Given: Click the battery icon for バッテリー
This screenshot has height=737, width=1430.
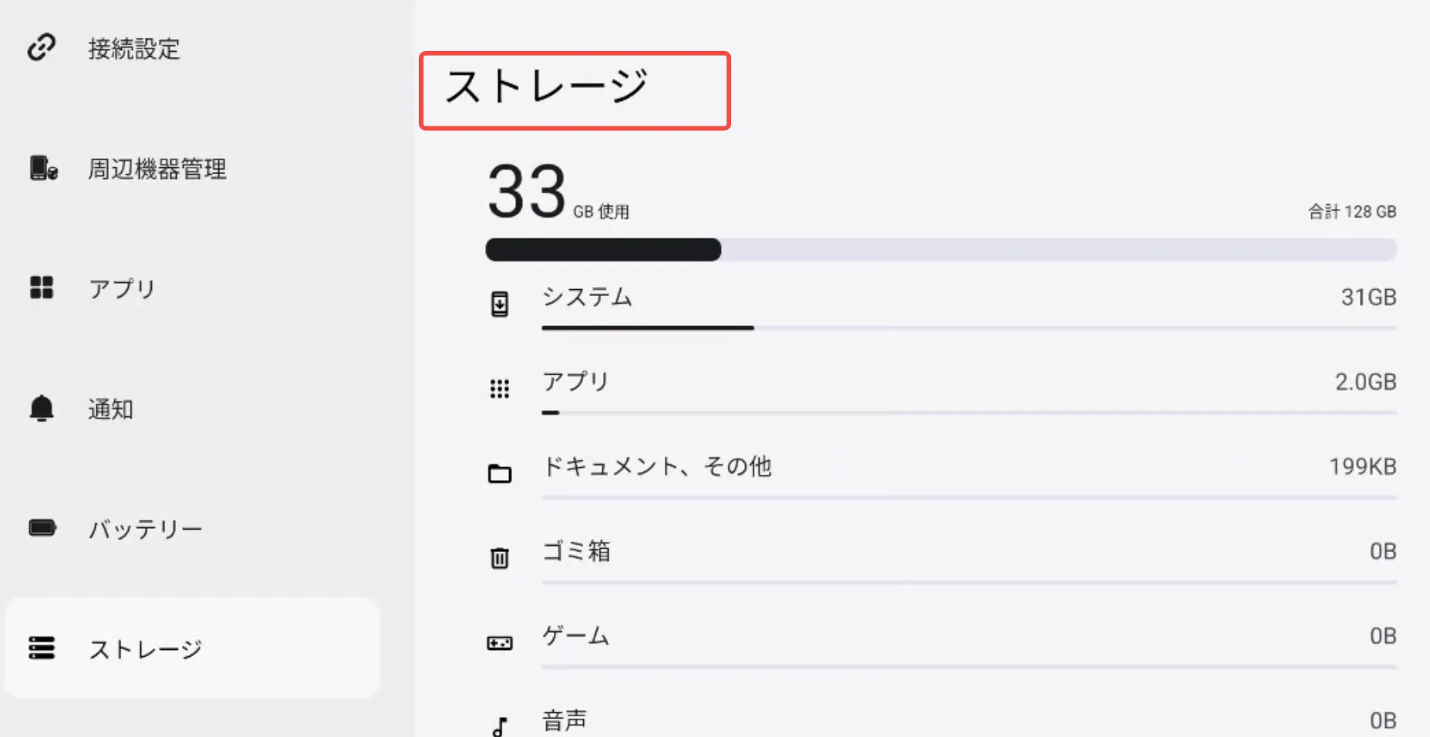Looking at the screenshot, I should coord(42,528).
